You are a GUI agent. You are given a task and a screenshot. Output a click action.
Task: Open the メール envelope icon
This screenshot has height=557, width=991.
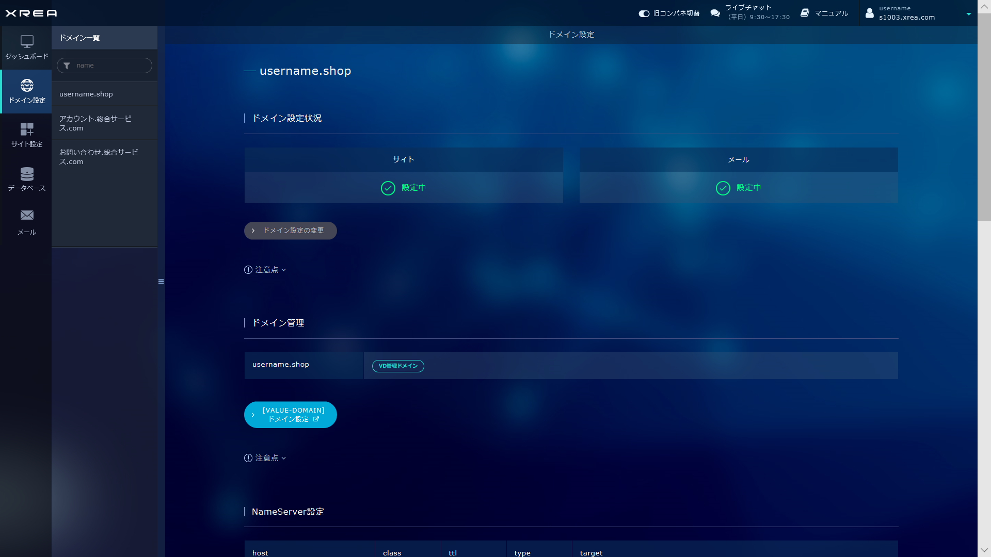tap(27, 215)
